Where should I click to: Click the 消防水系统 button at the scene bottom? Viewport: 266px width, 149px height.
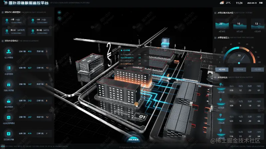point(133,140)
